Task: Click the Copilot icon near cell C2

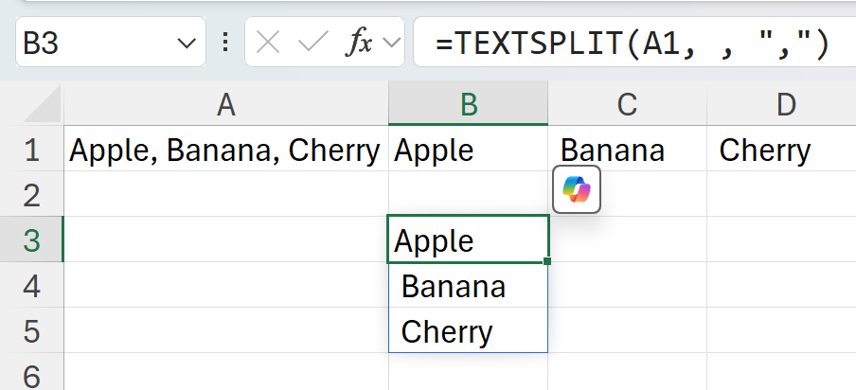Action: (x=576, y=191)
